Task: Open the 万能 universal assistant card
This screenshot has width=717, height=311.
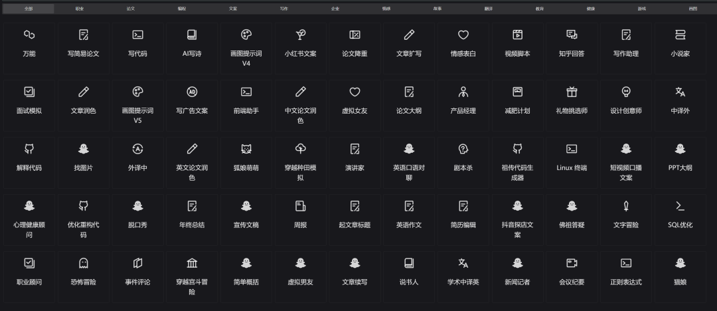Action: (x=29, y=44)
